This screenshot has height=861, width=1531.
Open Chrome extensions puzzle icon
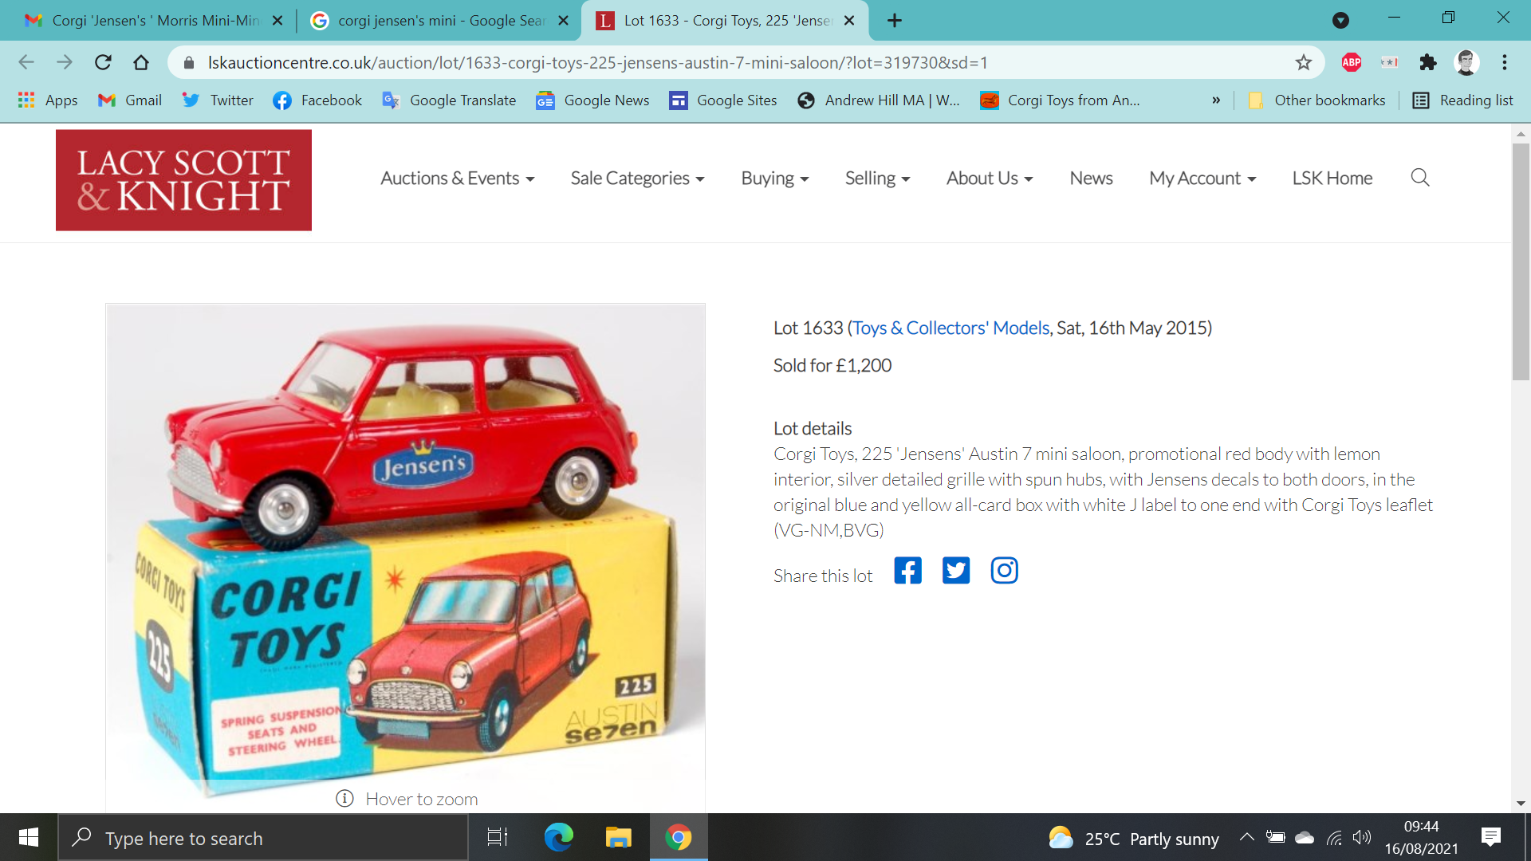[x=1427, y=62]
